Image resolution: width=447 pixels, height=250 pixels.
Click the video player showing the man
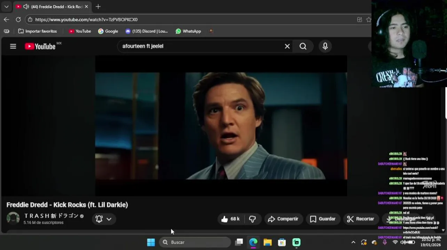coord(221,126)
